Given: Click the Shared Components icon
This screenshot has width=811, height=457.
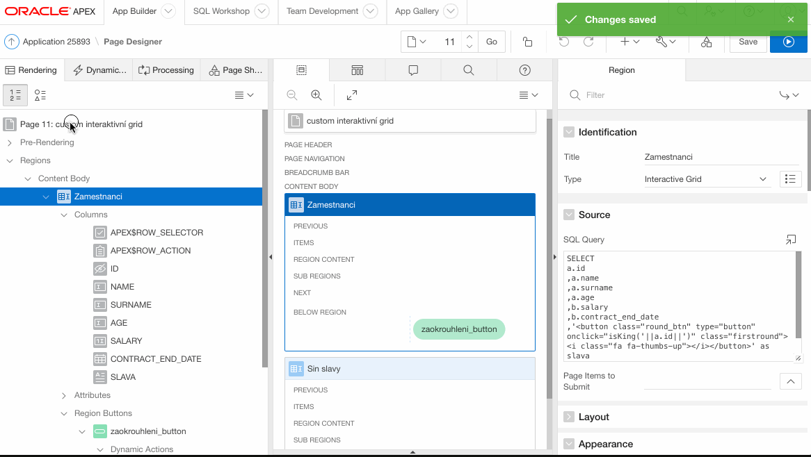Looking at the screenshot, I should [706, 42].
